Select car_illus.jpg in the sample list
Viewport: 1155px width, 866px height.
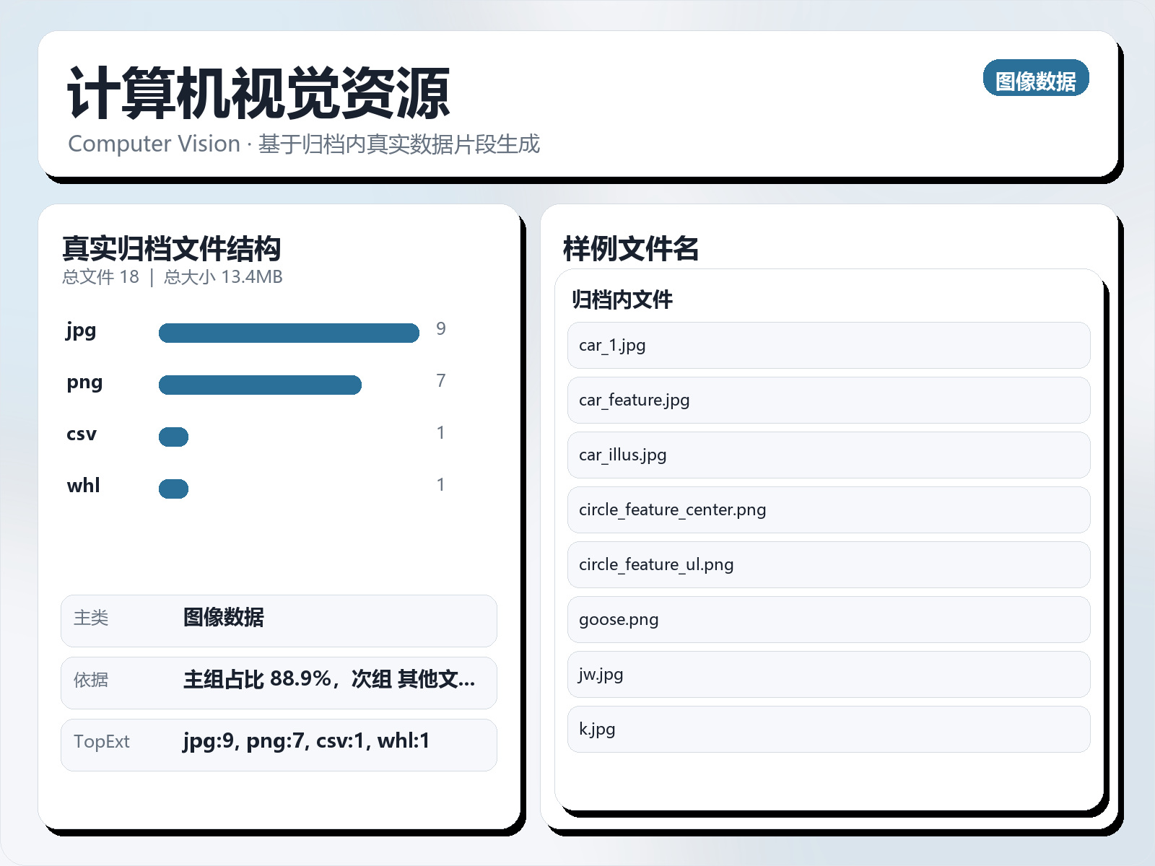pos(827,455)
